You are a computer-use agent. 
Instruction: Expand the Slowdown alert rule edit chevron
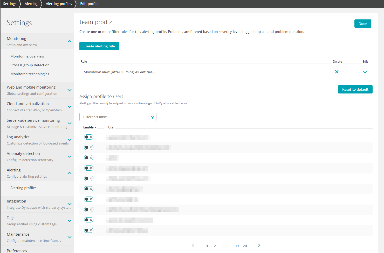coord(365,72)
